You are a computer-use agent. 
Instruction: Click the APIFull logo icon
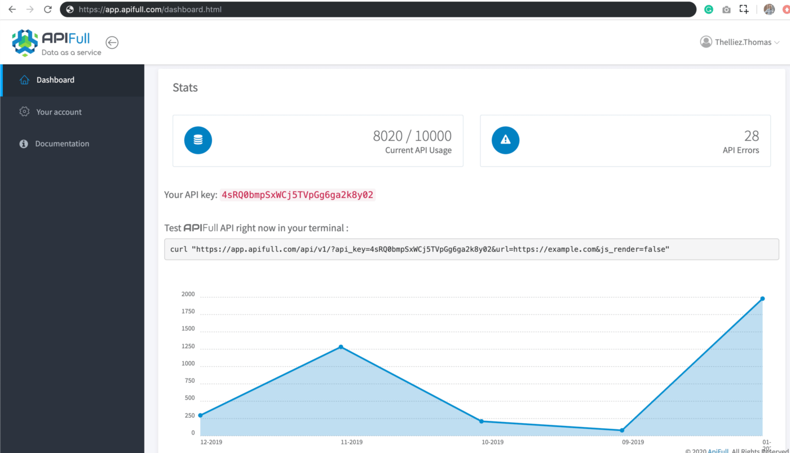click(x=25, y=42)
